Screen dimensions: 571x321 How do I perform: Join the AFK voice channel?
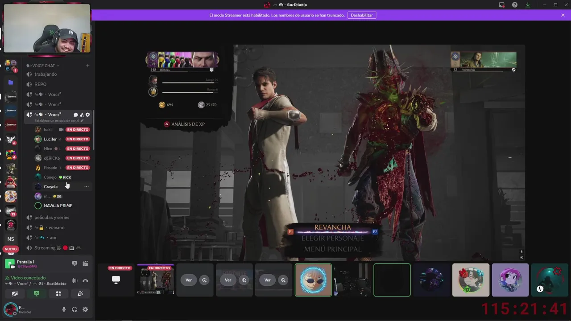pos(58,238)
